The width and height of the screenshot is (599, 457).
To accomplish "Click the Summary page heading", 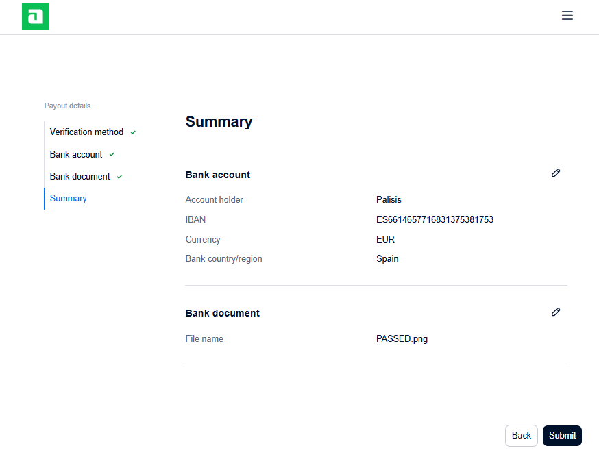I will pos(219,122).
